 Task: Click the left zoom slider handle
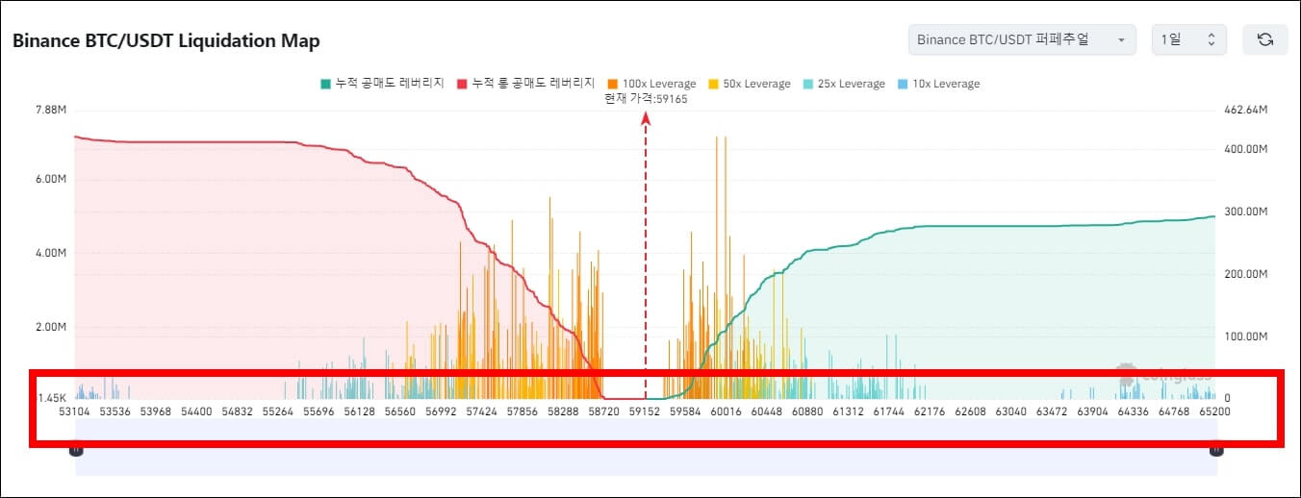click(76, 449)
